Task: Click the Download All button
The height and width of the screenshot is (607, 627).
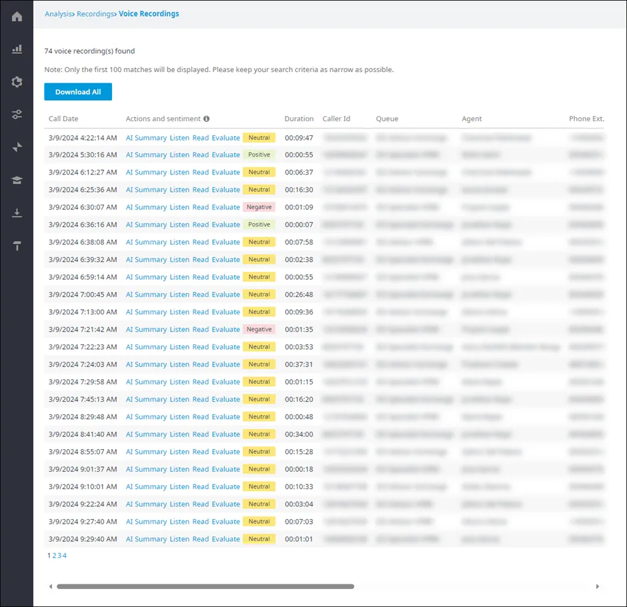Action: [x=78, y=92]
